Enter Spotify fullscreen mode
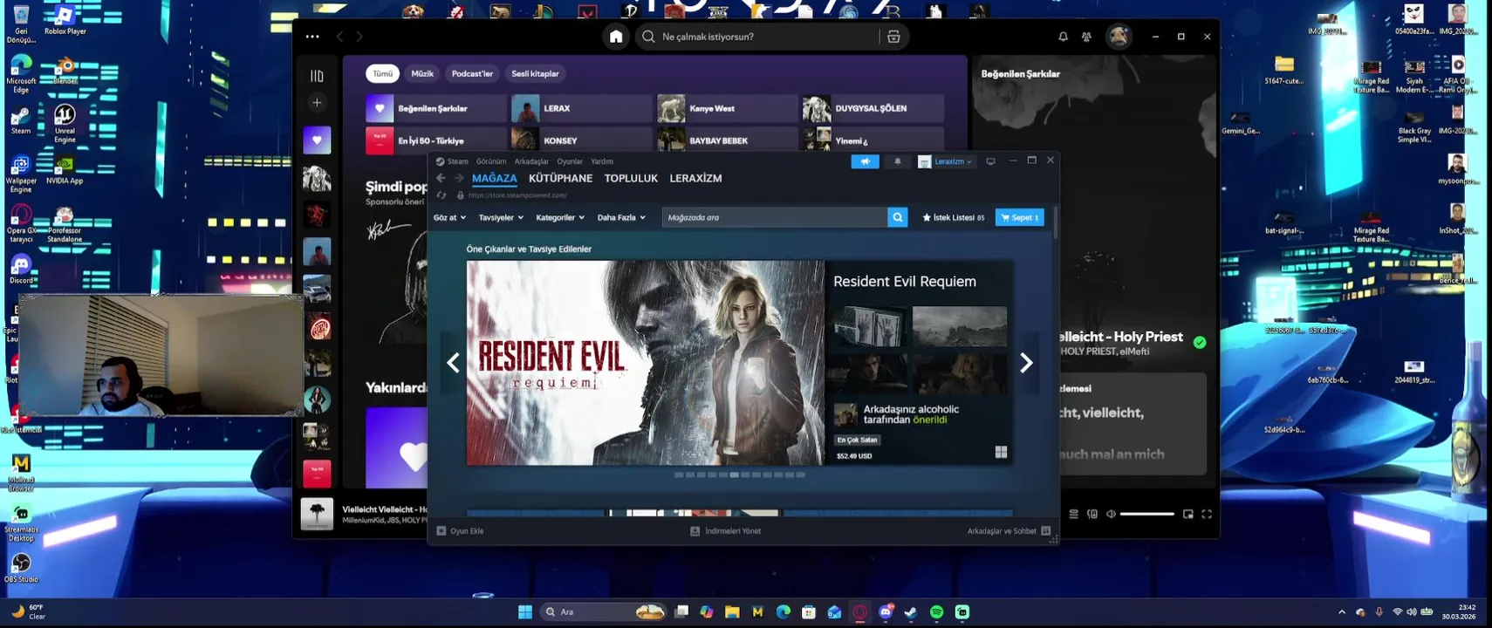Image resolution: width=1492 pixels, height=628 pixels. [x=1207, y=514]
